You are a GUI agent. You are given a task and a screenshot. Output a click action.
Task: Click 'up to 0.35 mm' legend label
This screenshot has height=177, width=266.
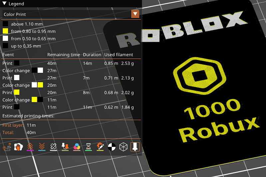(26, 46)
